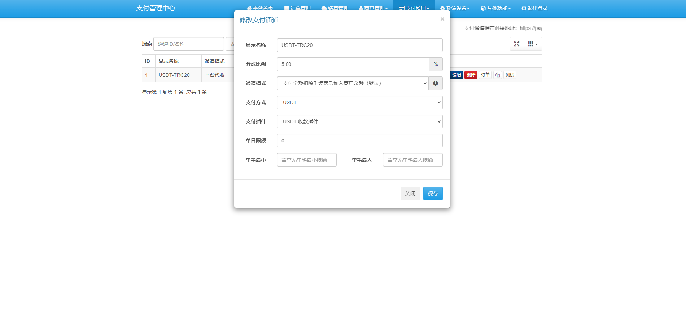The image size is (686, 327).
Task: Click the 支付管理中心 brand title
Action: (156, 8)
